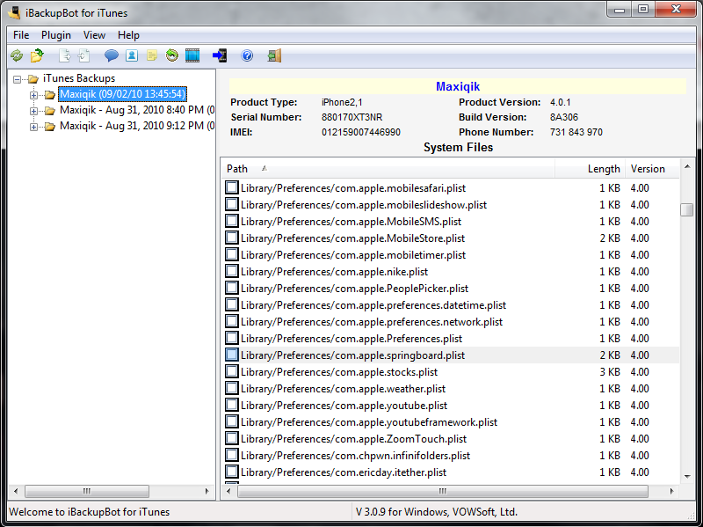This screenshot has width=703, height=527.
Task: Click the import file document icon
Action: 83,55
